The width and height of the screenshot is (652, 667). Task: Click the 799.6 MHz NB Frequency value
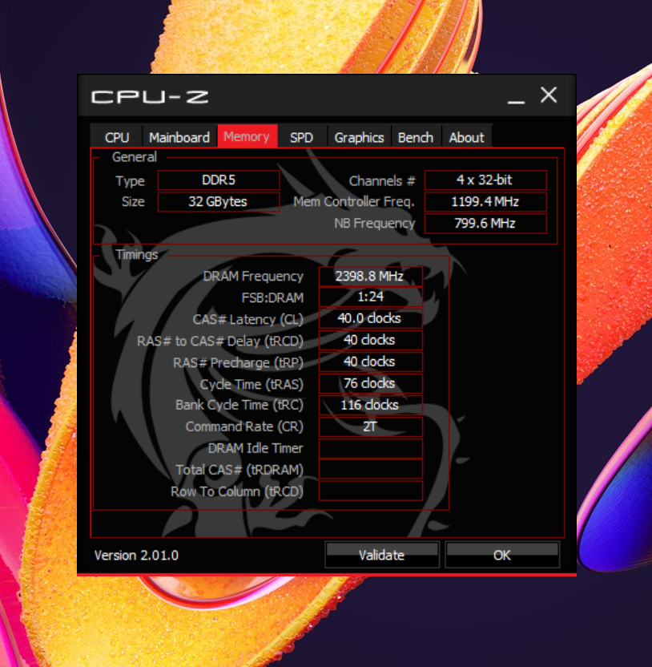tap(485, 224)
